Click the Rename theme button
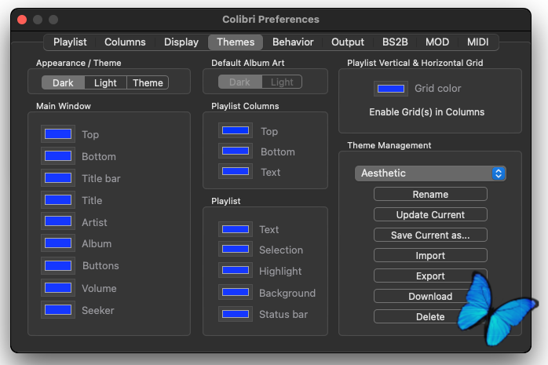Viewport: 548px width, 365px height. pos(430,194)
